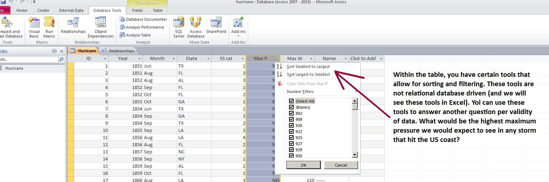
Task: Uncheck the 929 value checkbox
Action: (291, 150)
